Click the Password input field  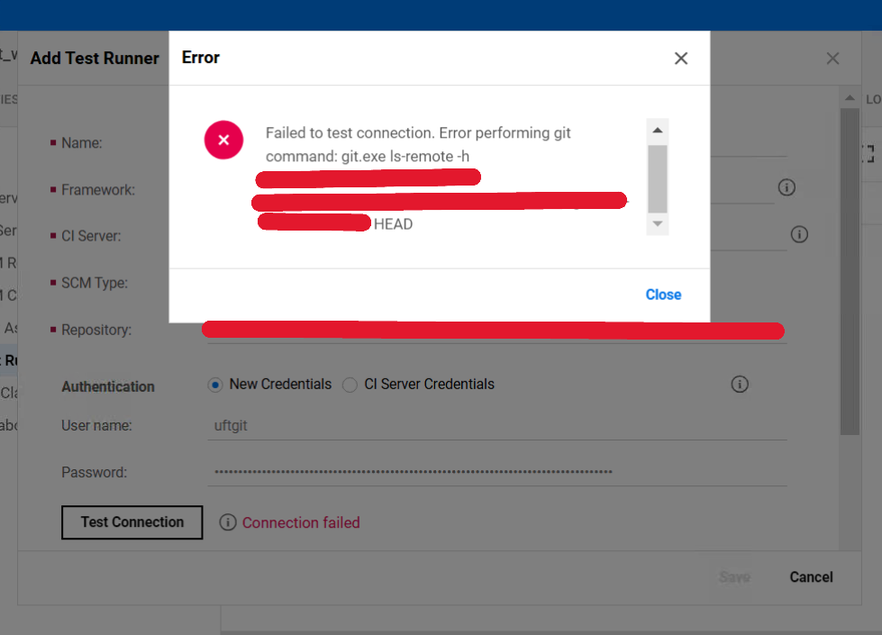coord(497,472)
